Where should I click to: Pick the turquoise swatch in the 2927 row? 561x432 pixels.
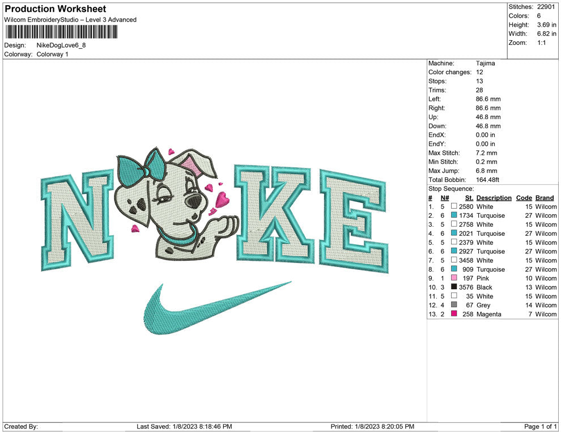[x=454, y=251]
